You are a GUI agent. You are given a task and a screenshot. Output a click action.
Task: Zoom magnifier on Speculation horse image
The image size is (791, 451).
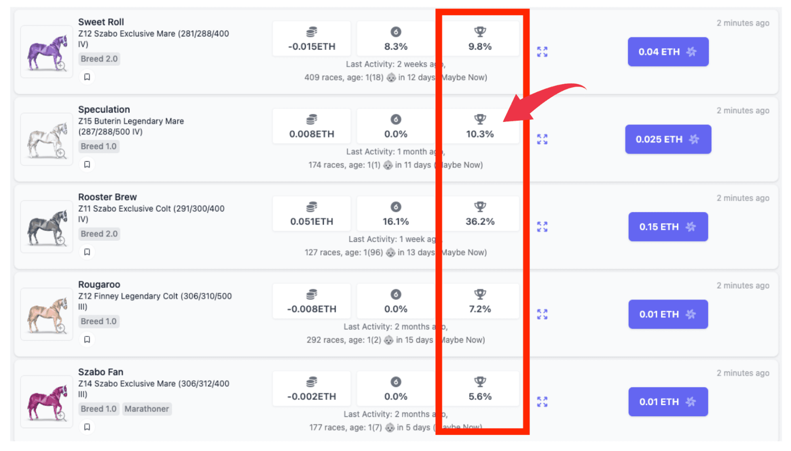click(x=61, y=153)
